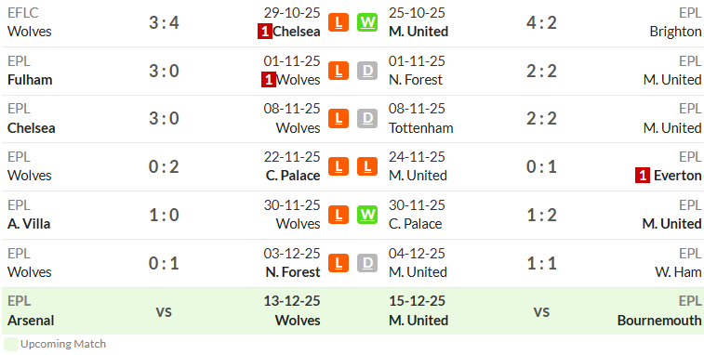Click the red card icon beside 01-11-25 Wolves
Viewport: 704px width, 355px height.
269,80
